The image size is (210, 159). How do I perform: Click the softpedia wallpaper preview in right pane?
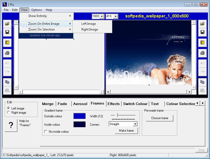(x=149, y=52)
